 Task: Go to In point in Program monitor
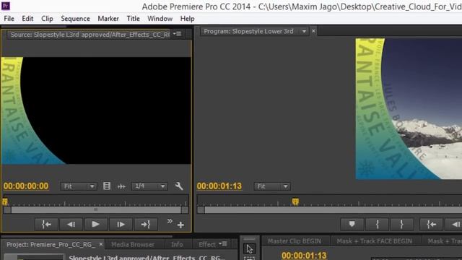coord(432,225)
